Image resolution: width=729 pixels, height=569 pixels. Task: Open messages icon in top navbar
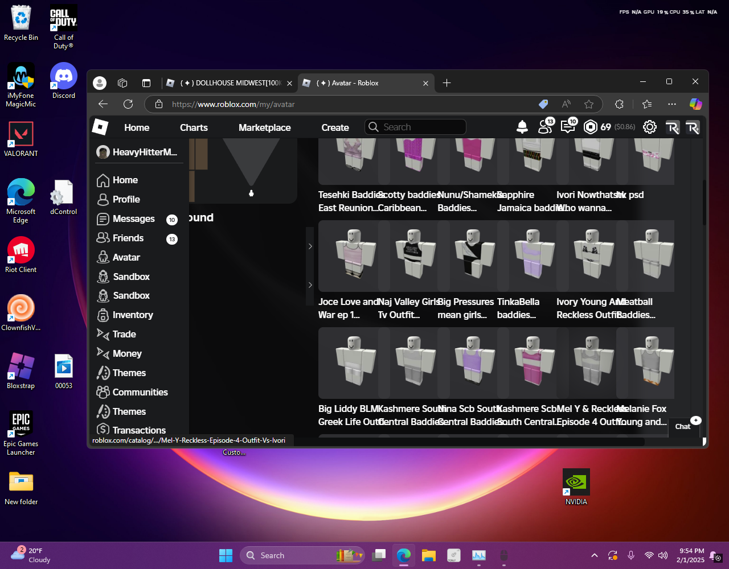(568, 127)
